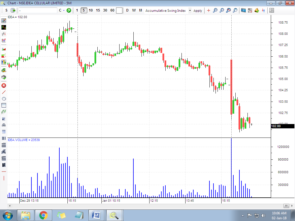Switch to the 60-minute timeframe
This screenshot has width=295, height=221.
[x=112, y=11]
